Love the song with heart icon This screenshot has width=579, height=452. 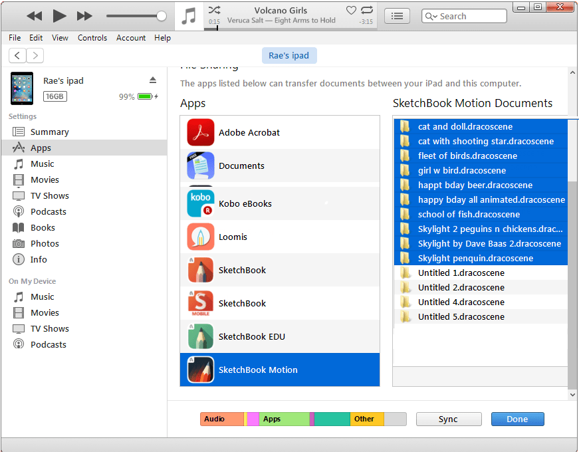coord(351,11)
